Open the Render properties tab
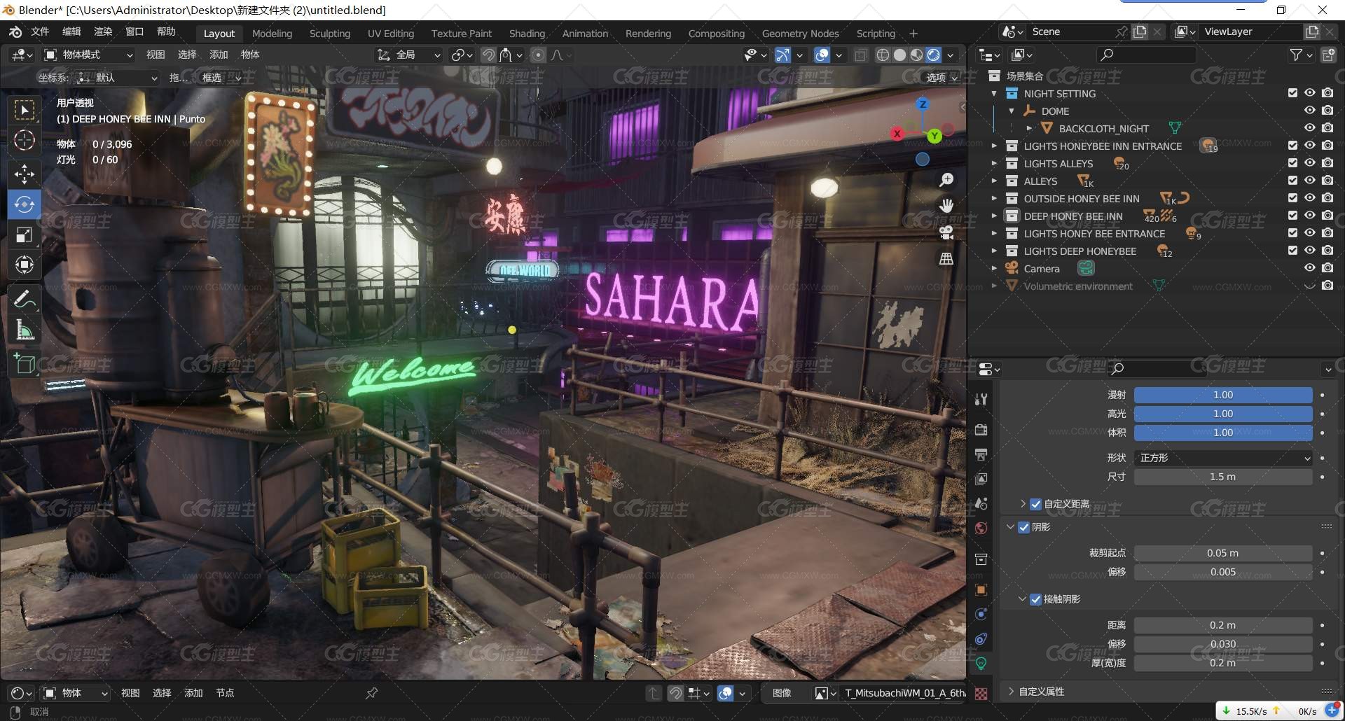Image resolution: width=1345 pixels, height=721 pixels. coord(981,429)
